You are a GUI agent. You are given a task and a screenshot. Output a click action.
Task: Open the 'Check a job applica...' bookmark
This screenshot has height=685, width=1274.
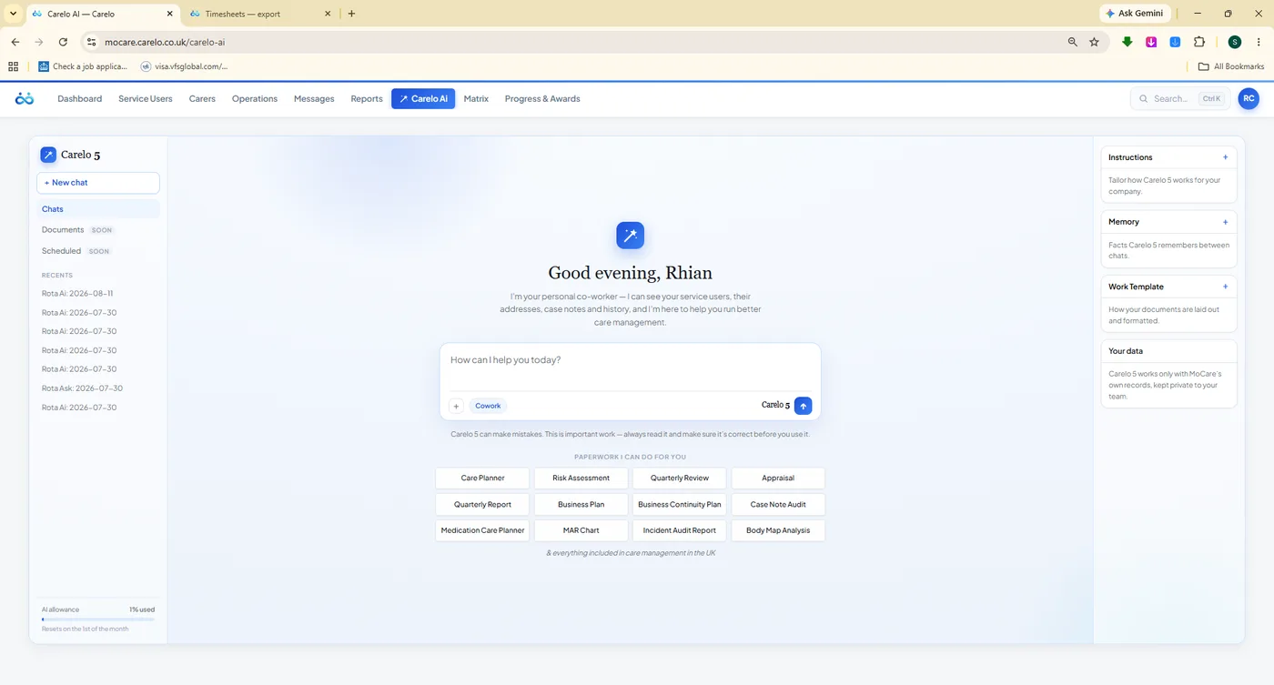(83, 66)
